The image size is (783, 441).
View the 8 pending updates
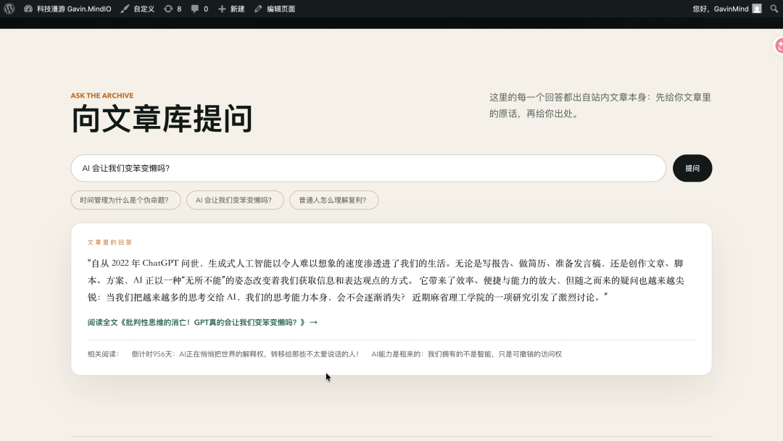[173, 9]
